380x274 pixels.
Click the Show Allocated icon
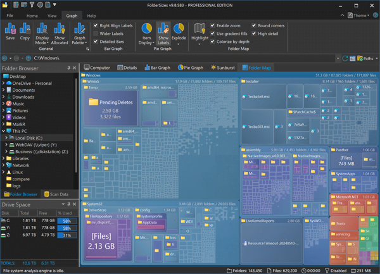point(60,34)
